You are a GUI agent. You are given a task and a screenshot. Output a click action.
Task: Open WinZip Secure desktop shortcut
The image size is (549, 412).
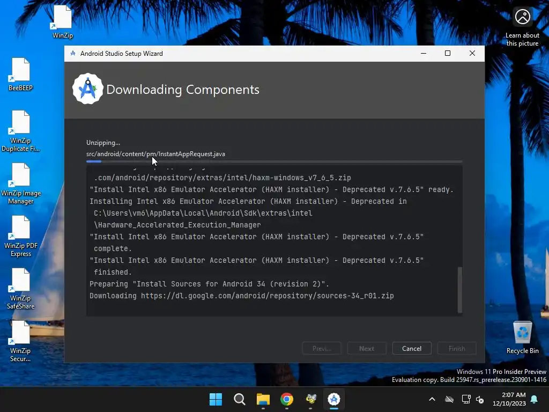tap(20, 341)
